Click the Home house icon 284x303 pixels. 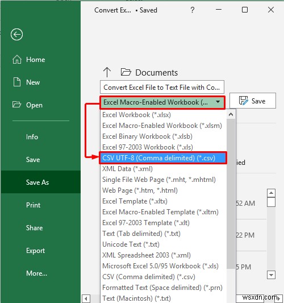point(17,59)
